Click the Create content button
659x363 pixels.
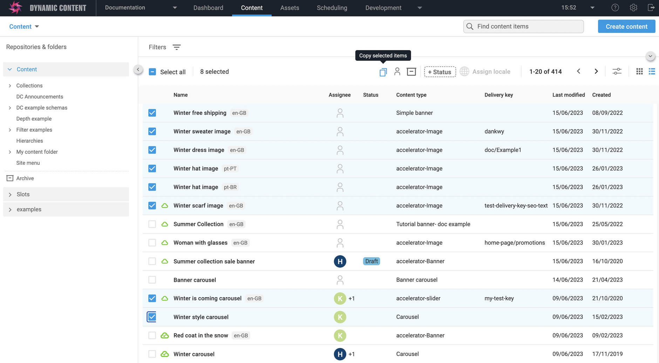(x=626, y=26)
